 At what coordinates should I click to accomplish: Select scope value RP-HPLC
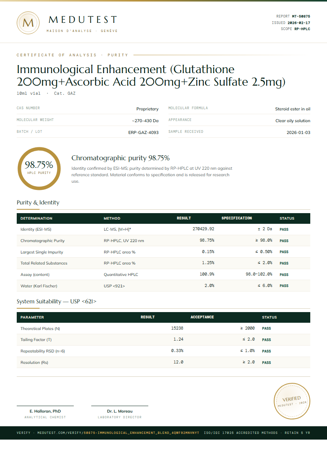pos(302,29)
